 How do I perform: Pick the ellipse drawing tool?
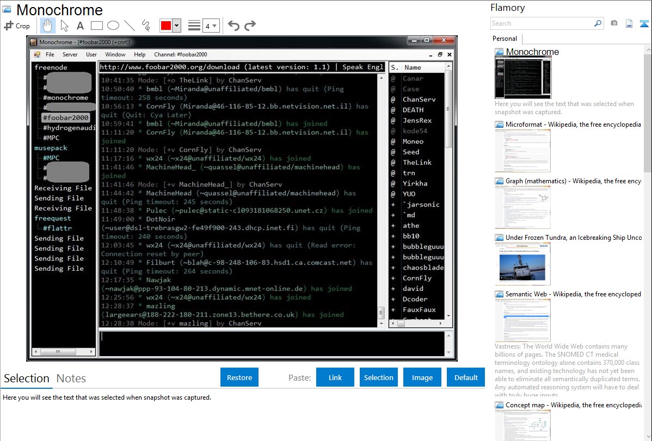[113, 26]
